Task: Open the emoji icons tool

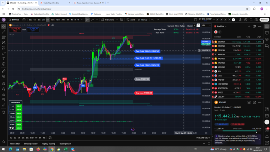Action: 4,64
